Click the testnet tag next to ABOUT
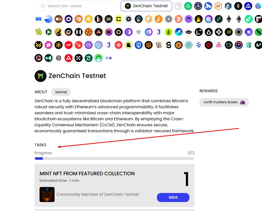This screenshot has height=211, width=262. pyautogui.click(x=61, y=92)
